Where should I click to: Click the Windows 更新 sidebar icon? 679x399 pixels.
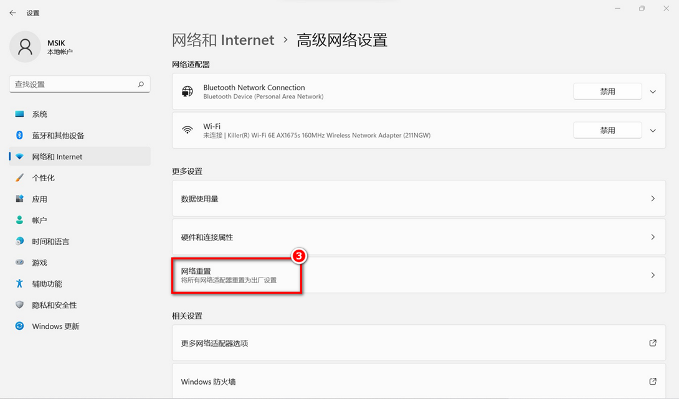(20, 326)
